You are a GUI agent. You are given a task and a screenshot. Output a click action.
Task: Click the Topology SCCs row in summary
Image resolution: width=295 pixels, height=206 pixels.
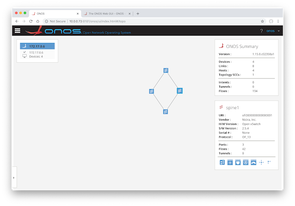(247, 75)
